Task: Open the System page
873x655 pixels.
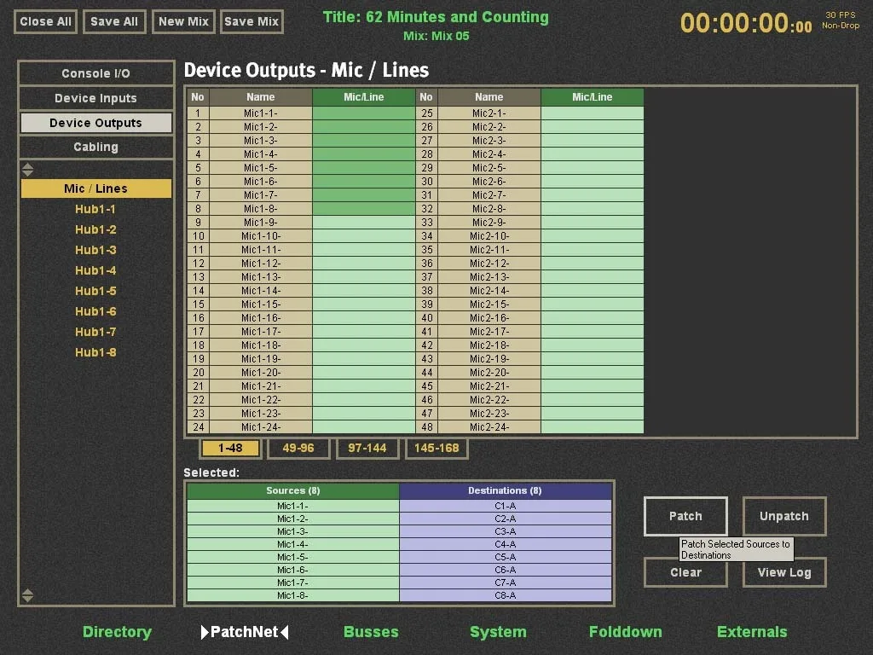Action: pos(498,632)
